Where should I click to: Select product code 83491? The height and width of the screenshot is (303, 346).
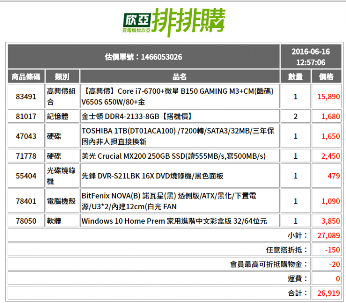coord(26,97)
